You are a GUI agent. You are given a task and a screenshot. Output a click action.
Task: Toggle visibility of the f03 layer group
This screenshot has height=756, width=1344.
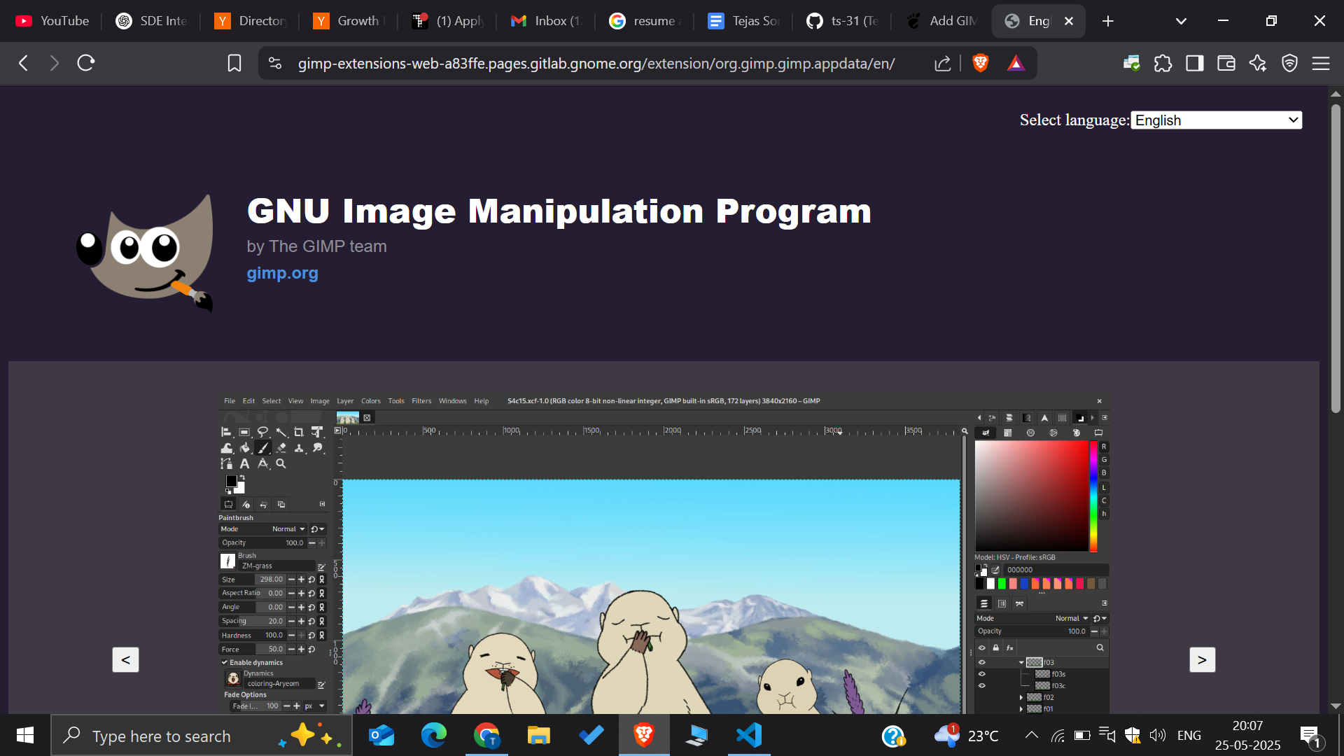[982, 662]
